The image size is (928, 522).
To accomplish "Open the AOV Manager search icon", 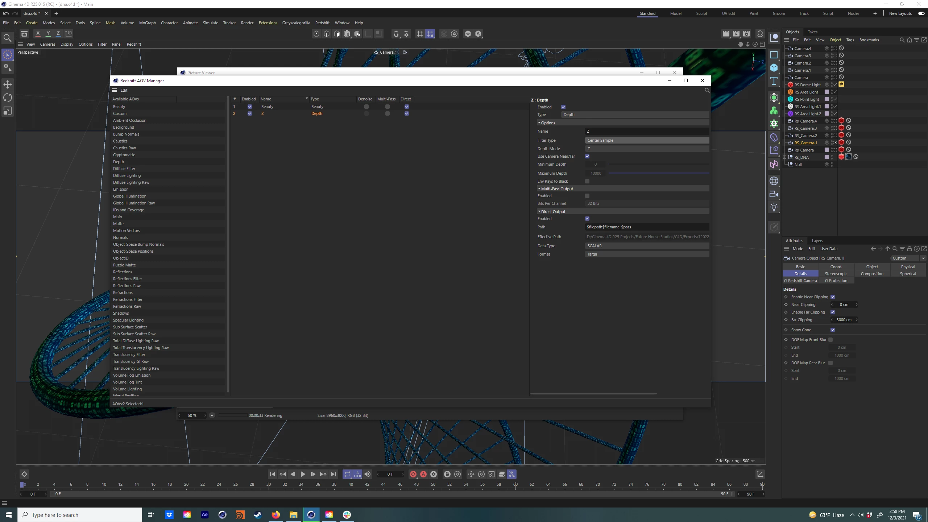I will click(x=707, y=90).
